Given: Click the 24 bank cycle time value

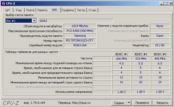Looking at the screenshot, I should [x=160, y=82].
